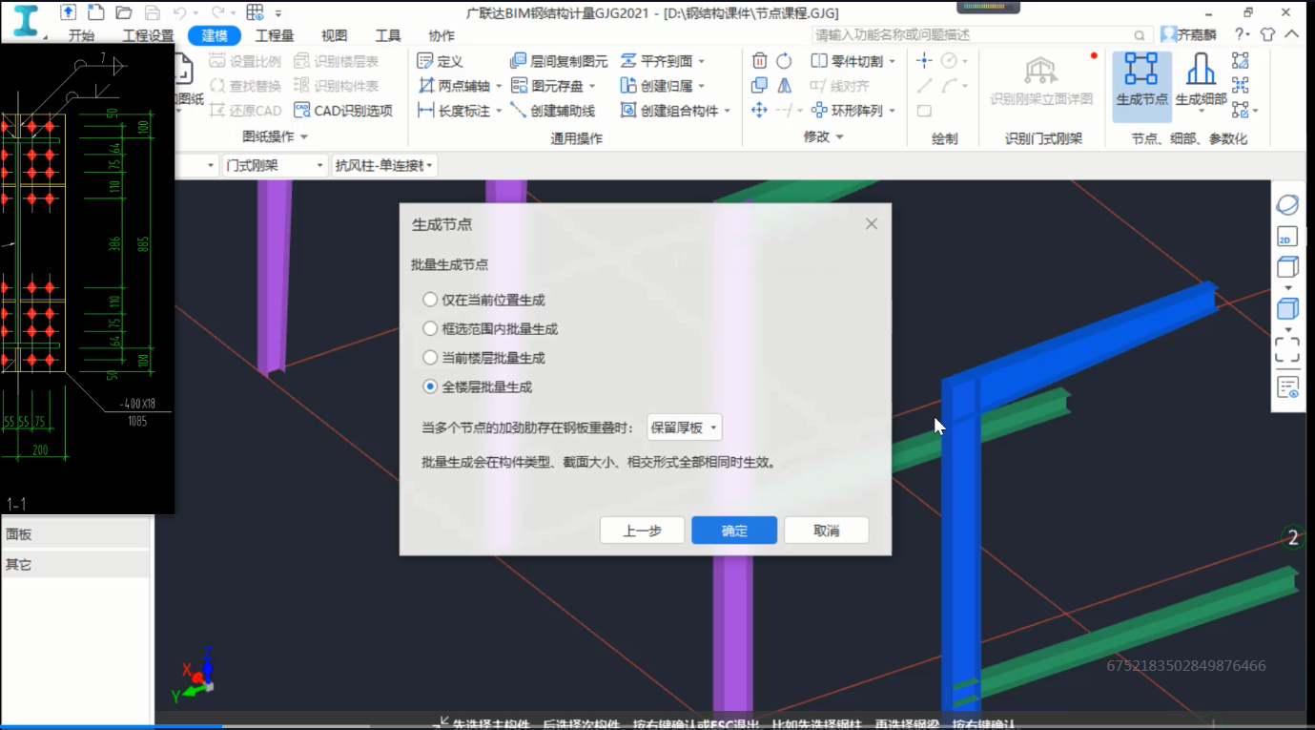Click the mirror icon in 修改 group
This screenshot has height=730, width=1315.
click(x=784, y=86)
